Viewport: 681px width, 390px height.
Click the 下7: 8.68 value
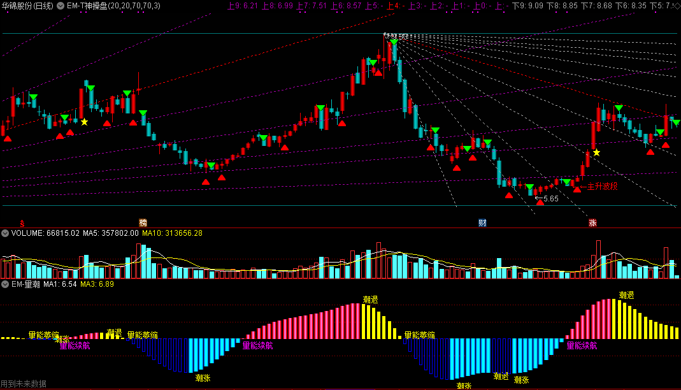point(596,6)
